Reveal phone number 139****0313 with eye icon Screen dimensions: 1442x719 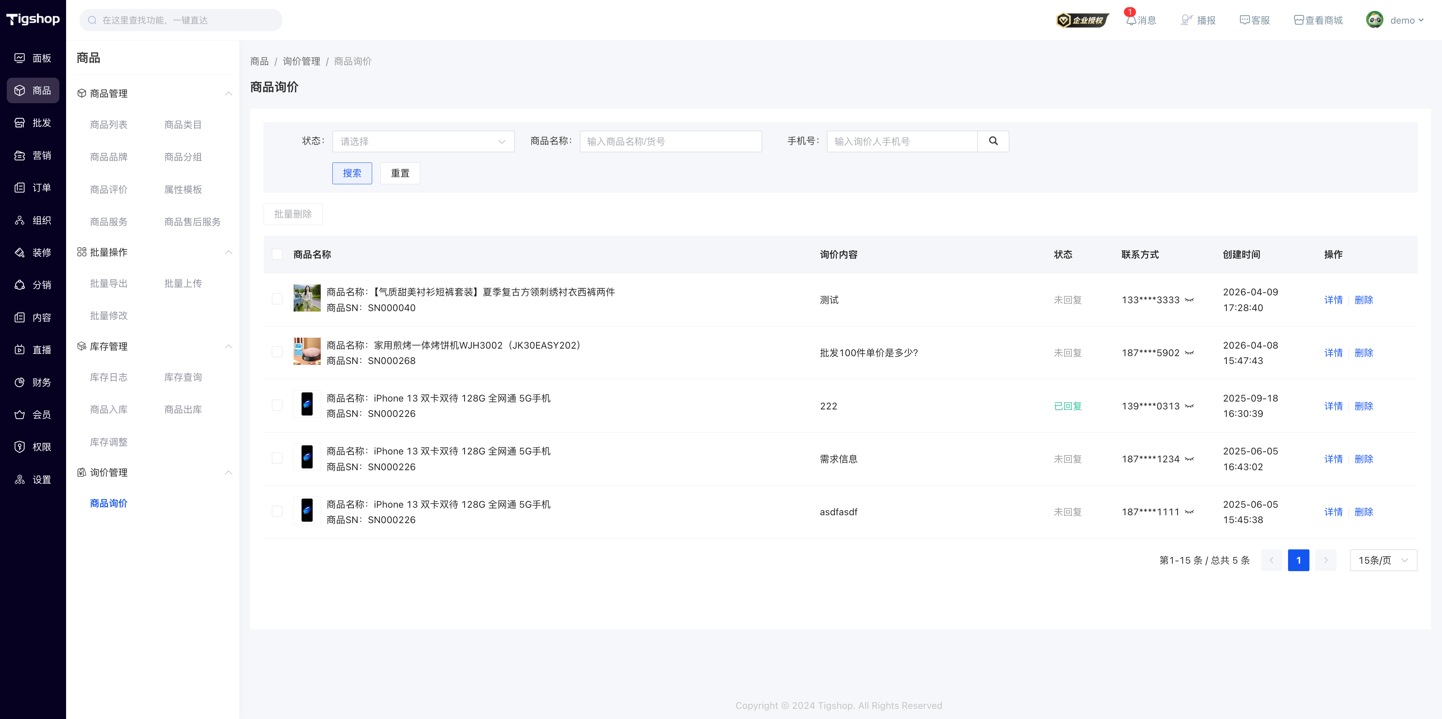click(1190, 406)
